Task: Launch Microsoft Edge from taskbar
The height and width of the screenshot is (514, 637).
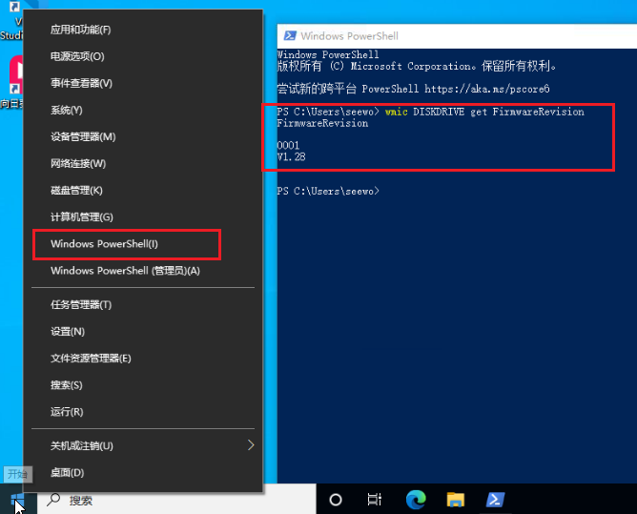Action: 416,500
